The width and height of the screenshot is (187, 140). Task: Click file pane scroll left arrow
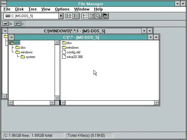click(x=63, y=103)
